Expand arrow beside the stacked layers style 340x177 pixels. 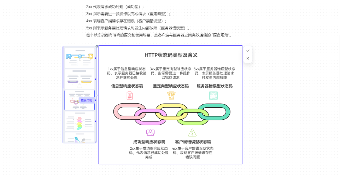coord(96,121)
